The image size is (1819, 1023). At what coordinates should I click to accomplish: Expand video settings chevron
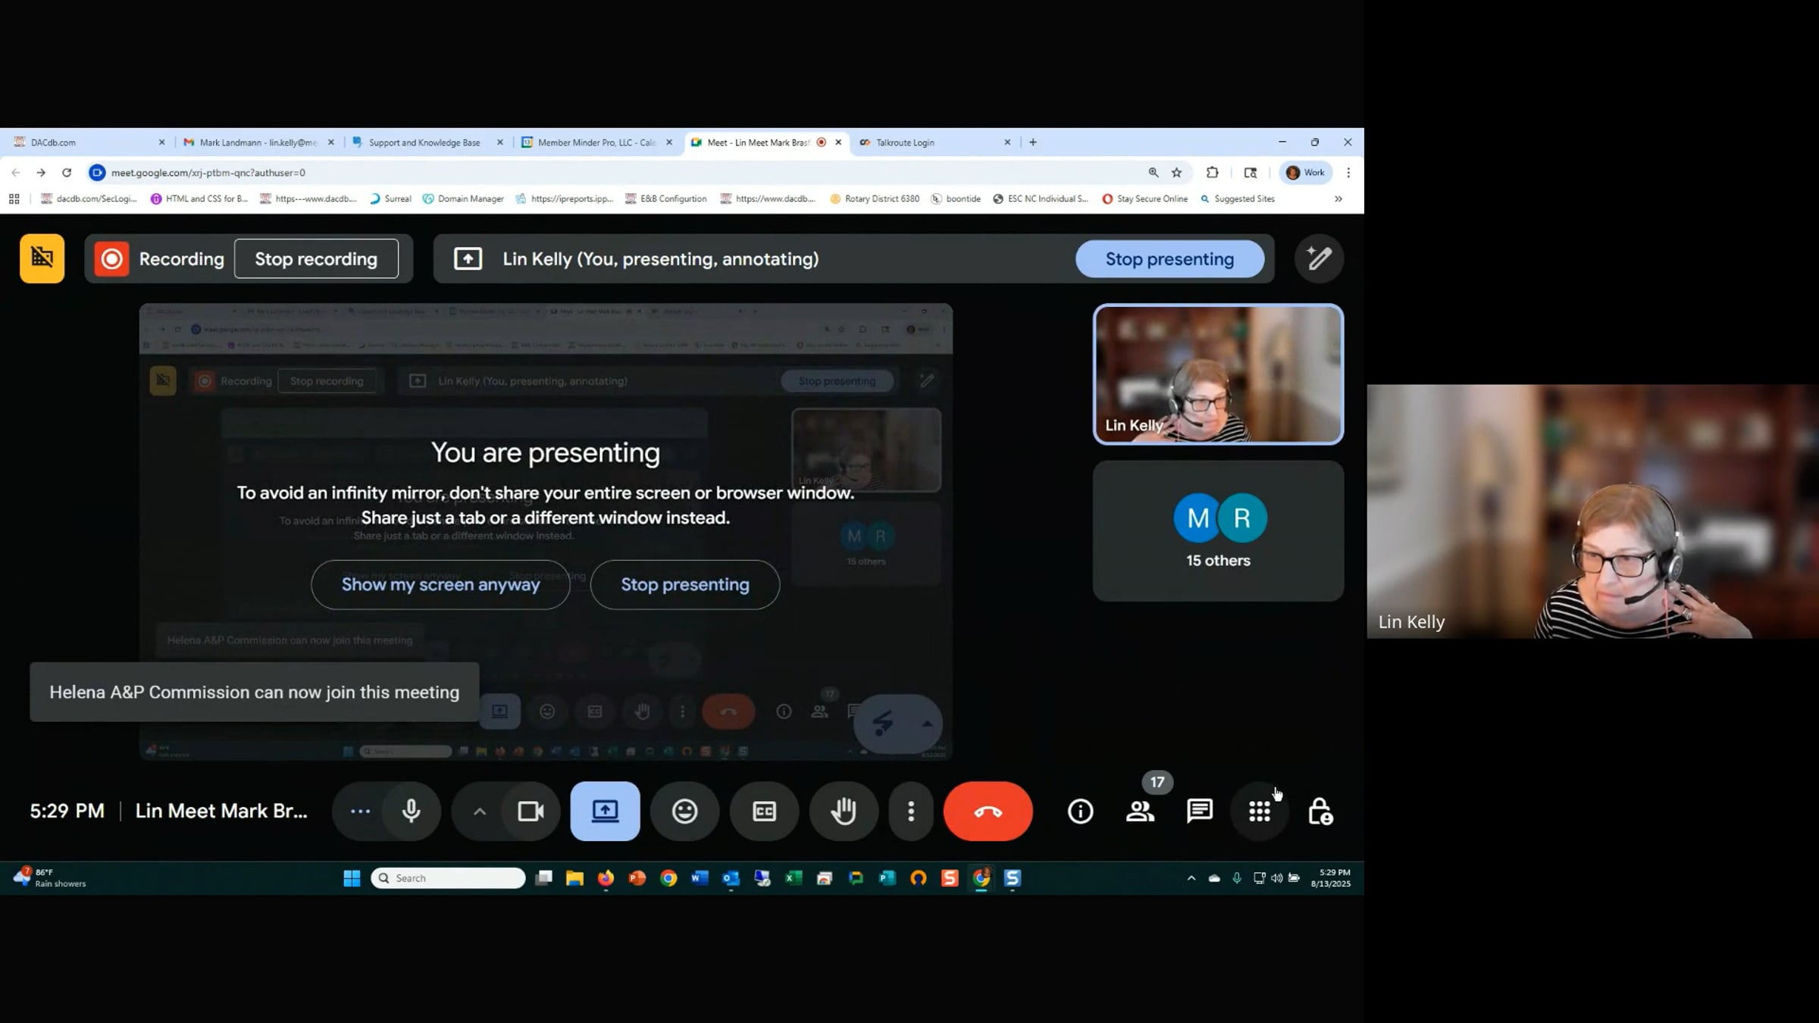(479, 811)
